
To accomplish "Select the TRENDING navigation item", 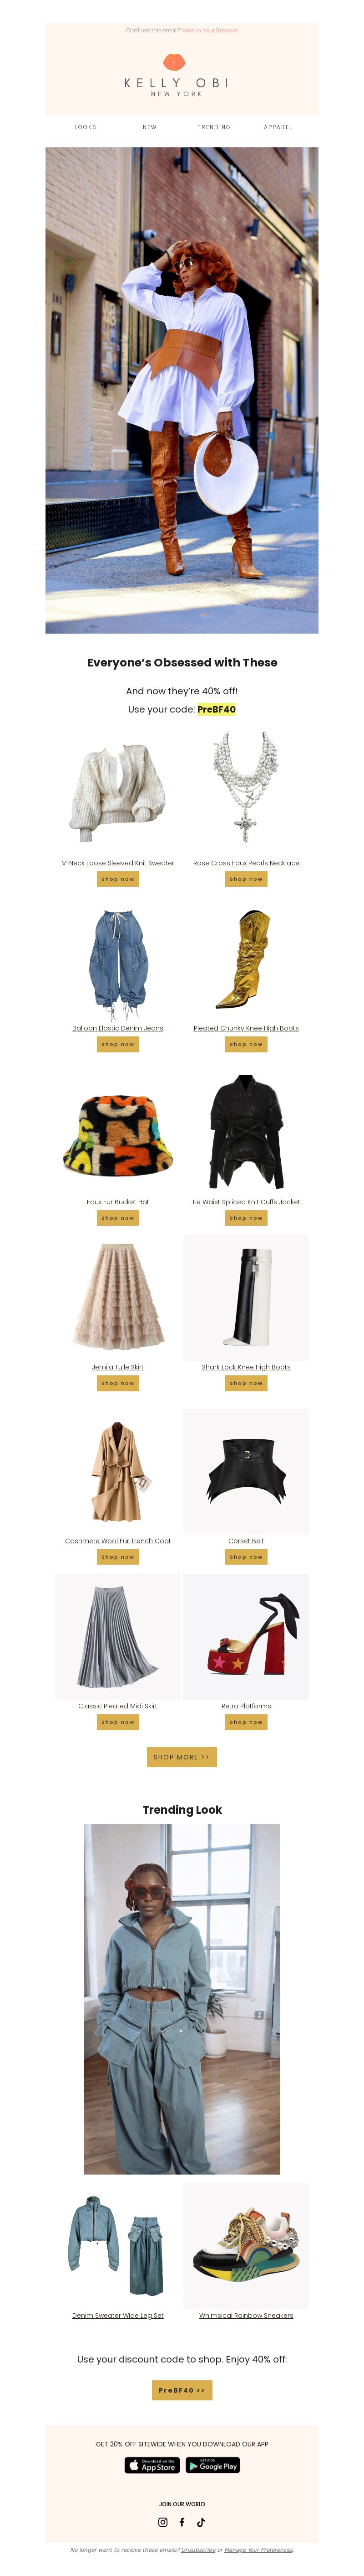I will pos(213,127).
